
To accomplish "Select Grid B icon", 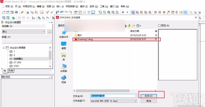I will (137, 12).
